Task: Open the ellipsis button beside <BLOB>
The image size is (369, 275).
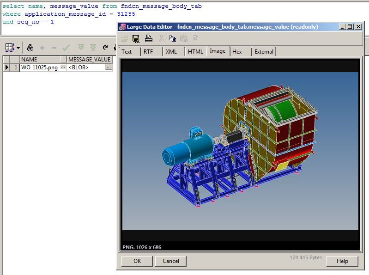Action: (x=109, y=67)
